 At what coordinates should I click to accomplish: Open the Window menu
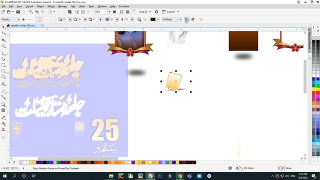tap(102, 6)
